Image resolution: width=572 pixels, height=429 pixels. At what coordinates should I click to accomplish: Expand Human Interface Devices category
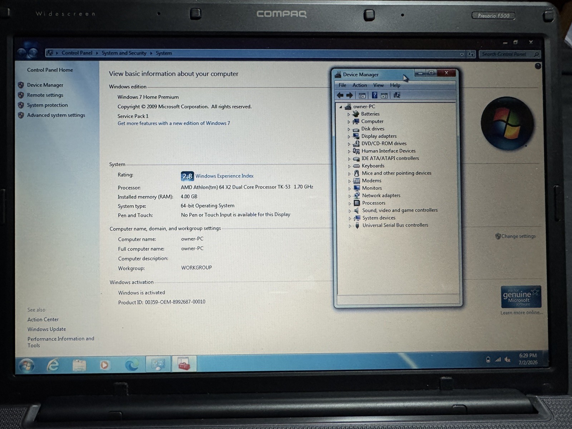click(x=349, y=152)
